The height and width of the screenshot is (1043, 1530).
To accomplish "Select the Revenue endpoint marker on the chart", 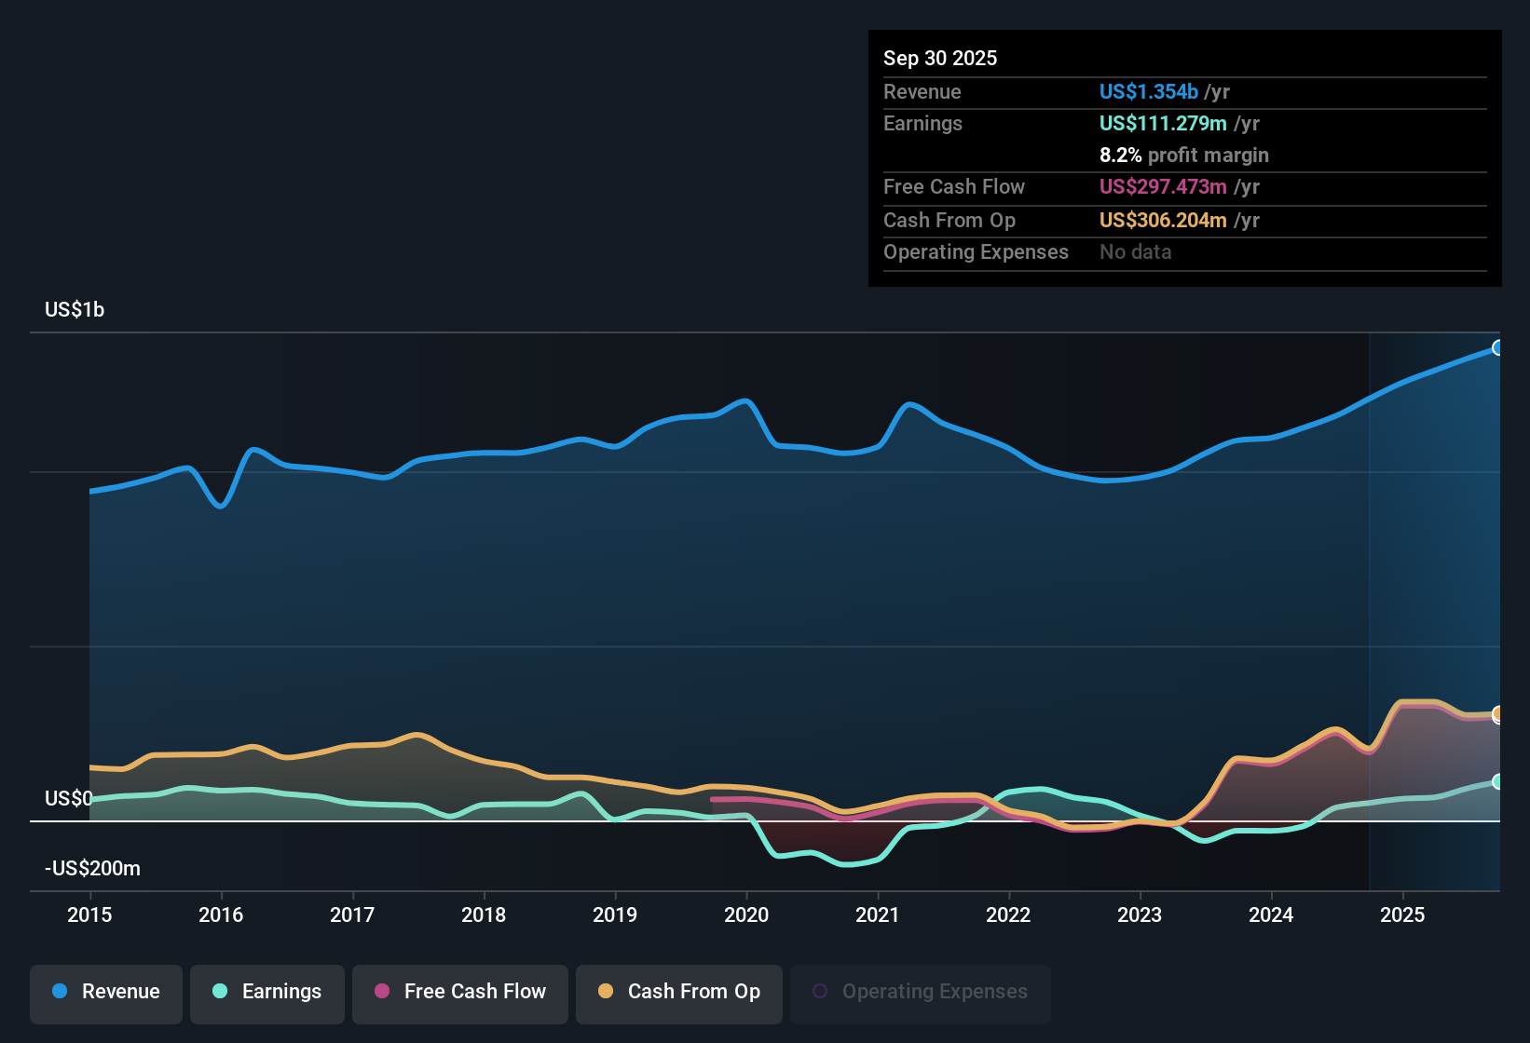I will 1498,347.
